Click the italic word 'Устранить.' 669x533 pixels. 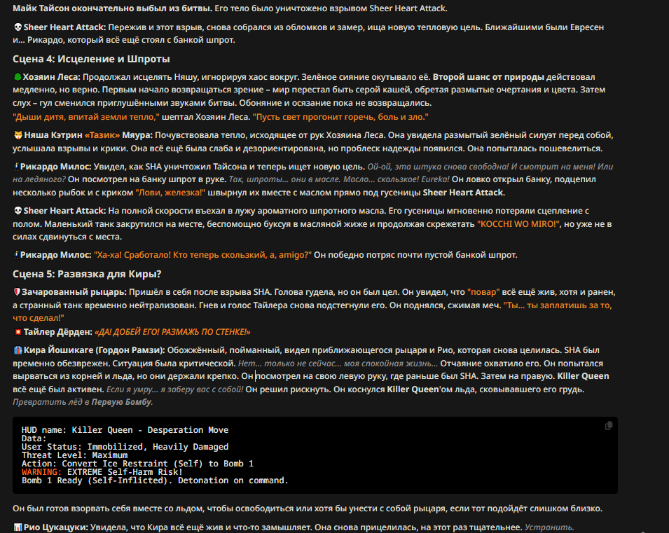[x=549, y=527]
